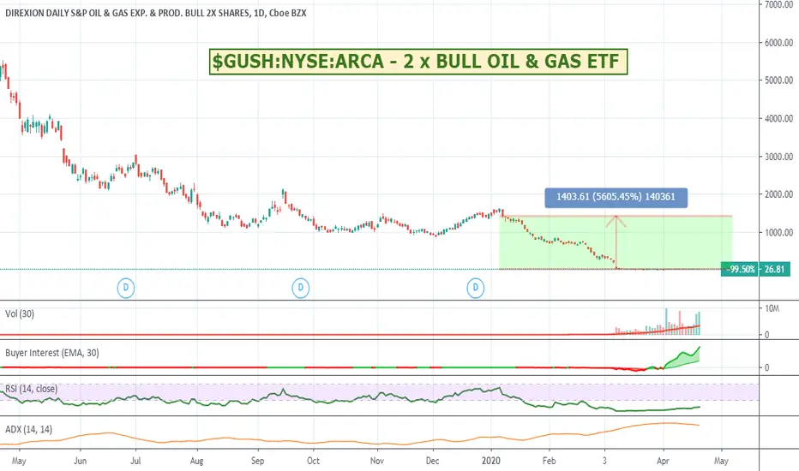Screen dimensions: 799x471
Task: Click the 5000.00 price axis label
Action: [x=778, y=80]
